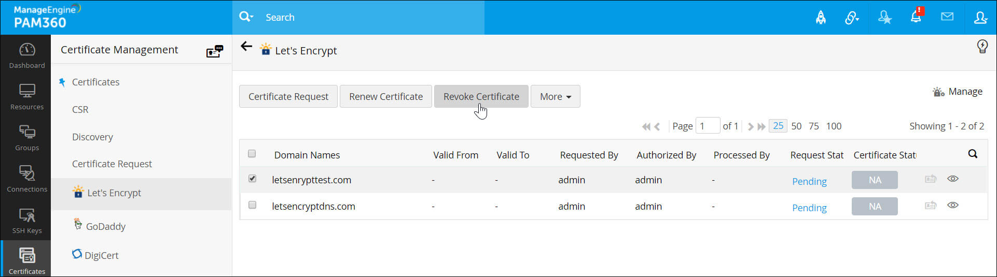Open SSH Keys in the sidebar
Image resolution: width=997 pixels, height=277 pixels.
(x=27, y=221)
